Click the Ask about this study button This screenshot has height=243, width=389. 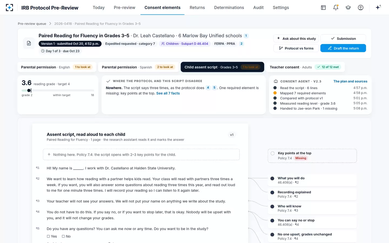click(x=296, y=38)
